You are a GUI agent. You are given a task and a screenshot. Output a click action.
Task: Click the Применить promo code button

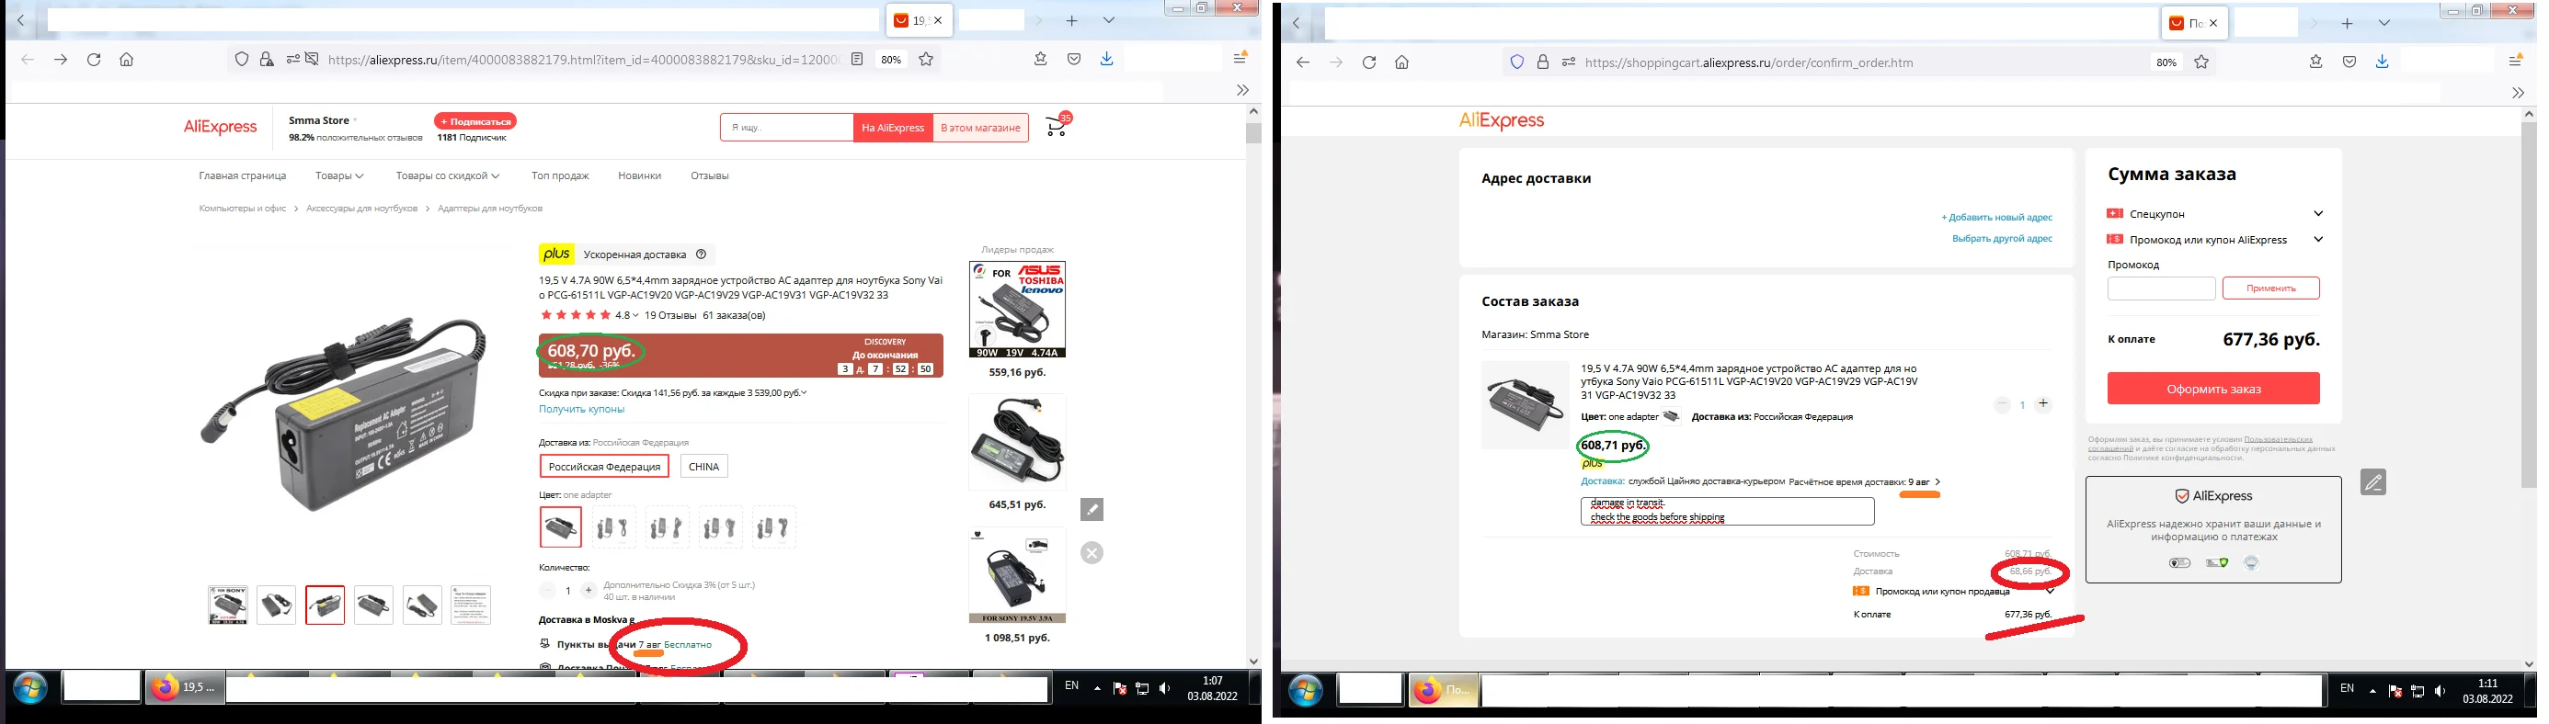pyautogui.click(x=2271, y=288)
